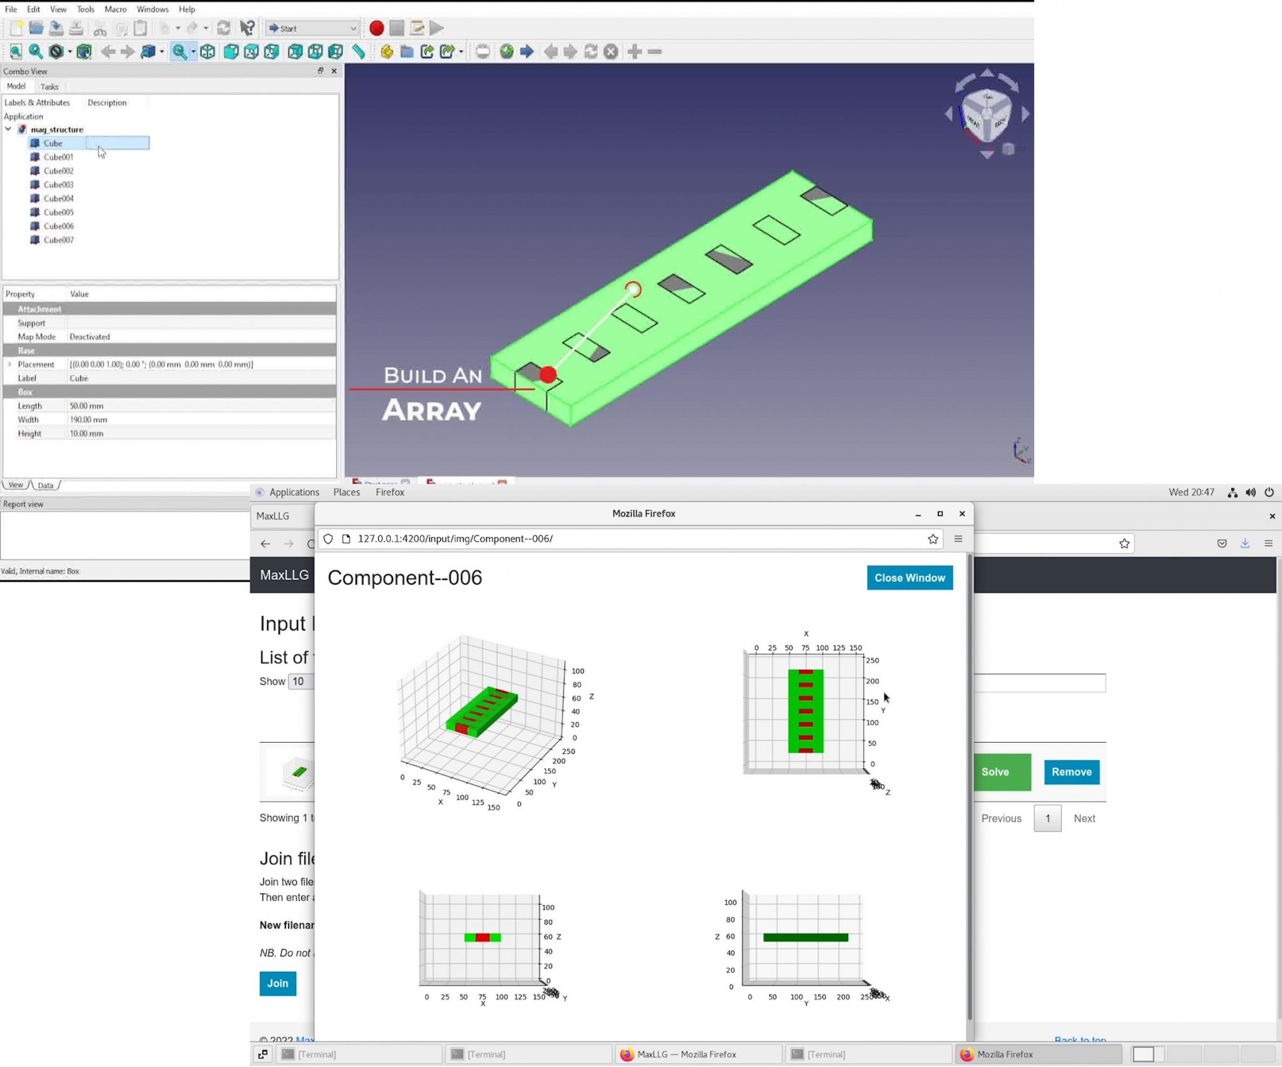The width and height of the screenshot is (1282, 1067).
Task: Click the Description tab in Combo View
Action: (106, 101)
